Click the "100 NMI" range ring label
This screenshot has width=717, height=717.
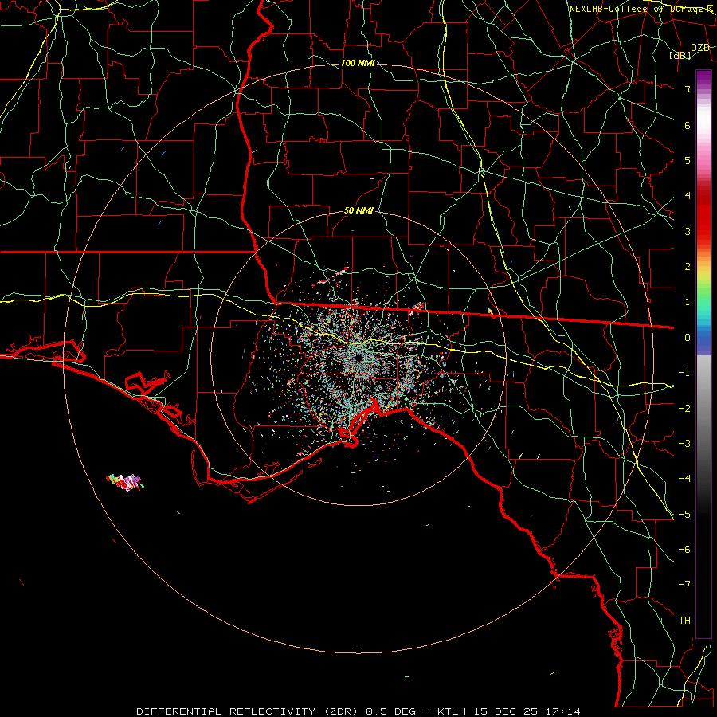pyautogui.click(x=358, y=63)
